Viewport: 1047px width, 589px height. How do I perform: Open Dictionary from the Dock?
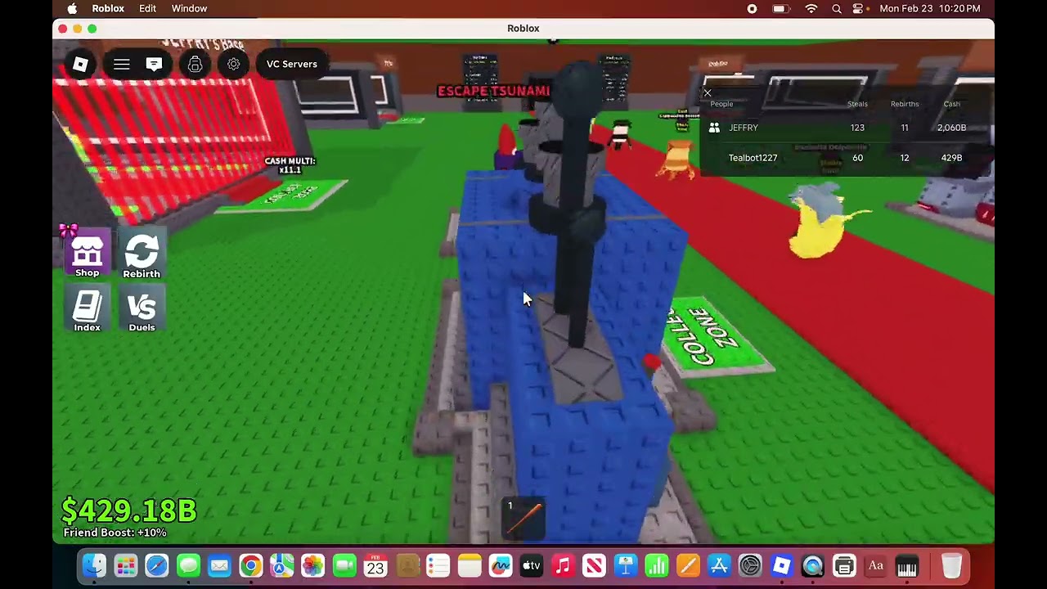click(875, 565)
